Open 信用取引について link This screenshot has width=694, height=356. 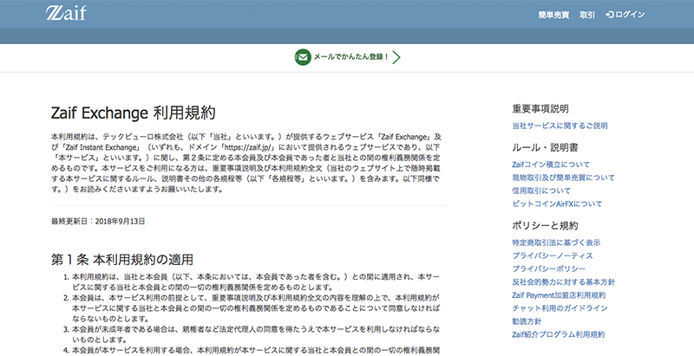pyautogui.click(x=541, y=191)
